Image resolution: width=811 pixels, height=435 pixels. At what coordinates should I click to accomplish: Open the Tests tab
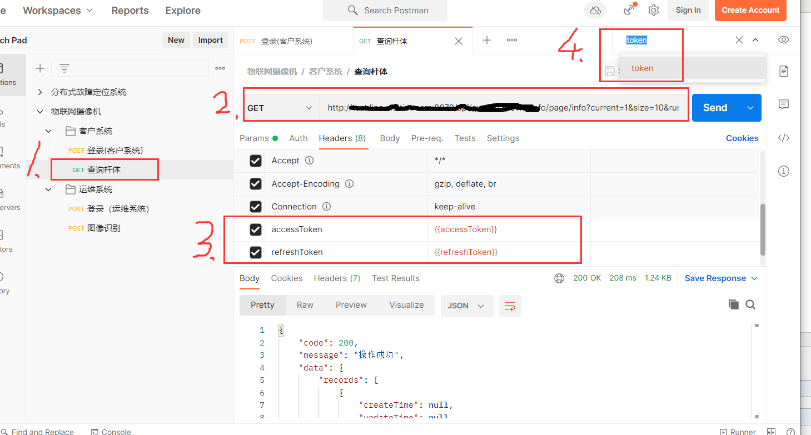click(465, 138)
